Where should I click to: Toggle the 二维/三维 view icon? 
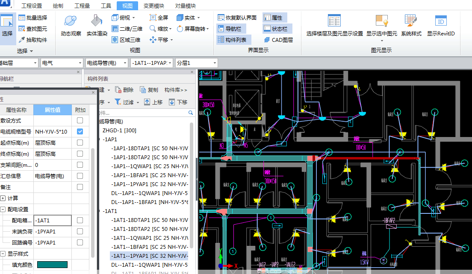point(115,29)
